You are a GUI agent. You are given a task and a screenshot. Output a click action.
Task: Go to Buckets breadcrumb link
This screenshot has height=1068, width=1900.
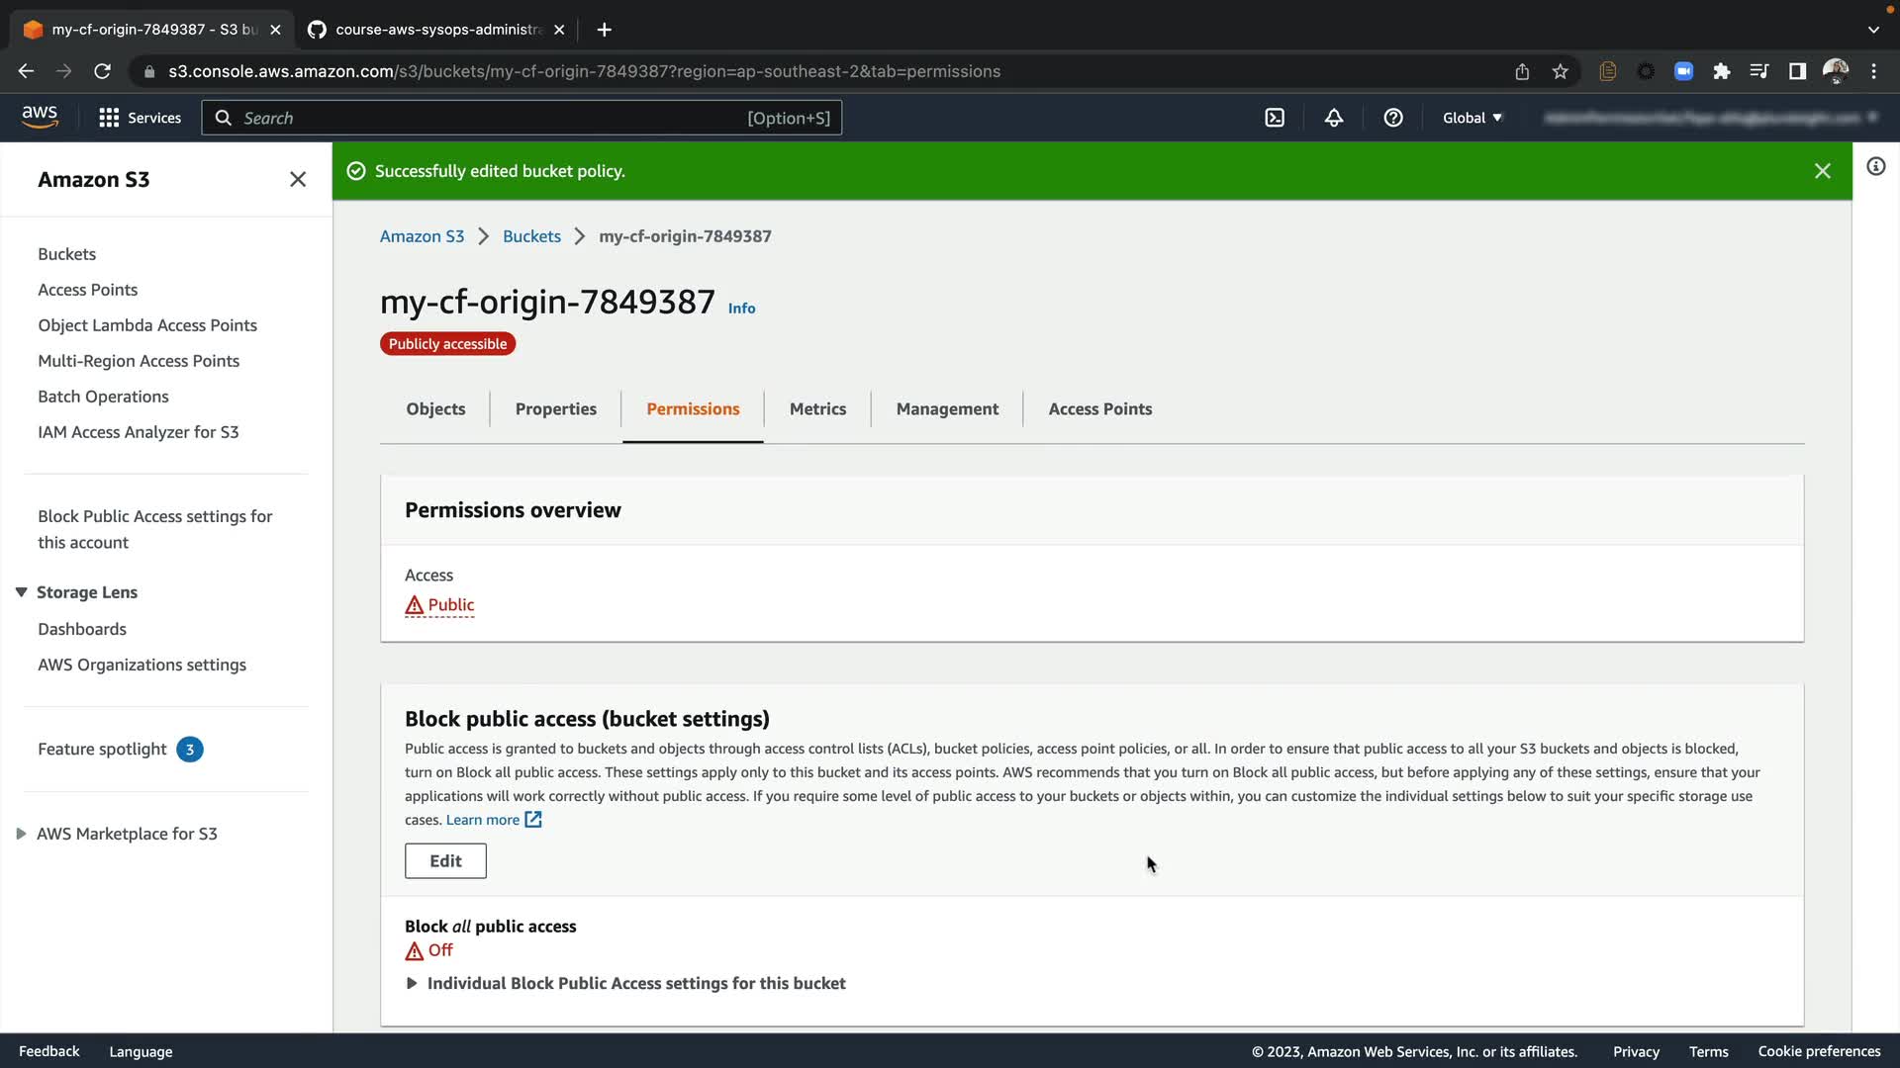531,236
